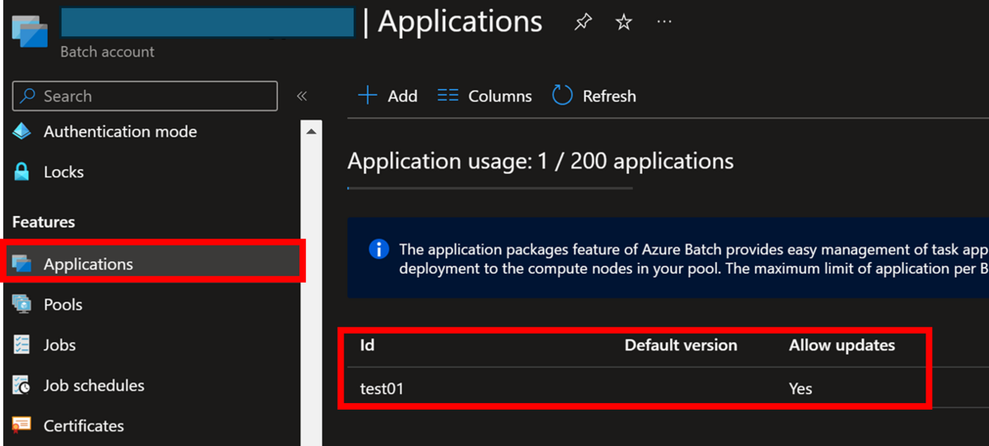Image resolution: width=989 pixels, height=446 pixels.
Task: Select the Applications menu item
Action: [x=88, y=264]
